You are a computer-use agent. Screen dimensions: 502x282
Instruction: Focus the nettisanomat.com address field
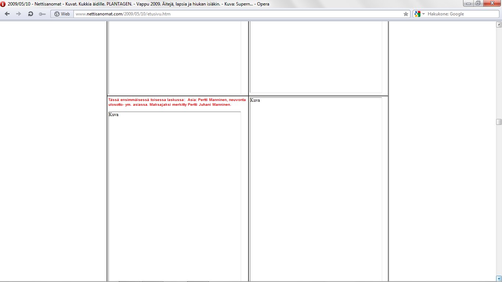pyautogui.click(x=235, y=14)
